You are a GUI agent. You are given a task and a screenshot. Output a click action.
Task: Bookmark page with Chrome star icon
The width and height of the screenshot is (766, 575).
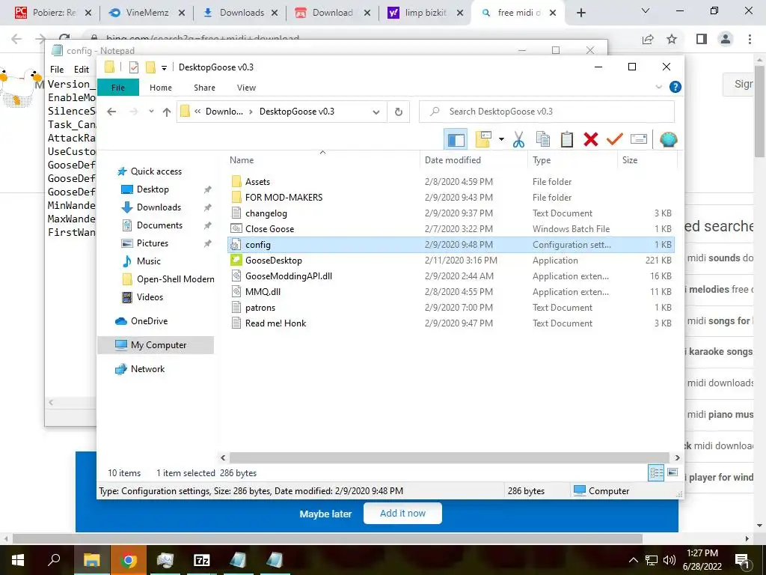672,39
